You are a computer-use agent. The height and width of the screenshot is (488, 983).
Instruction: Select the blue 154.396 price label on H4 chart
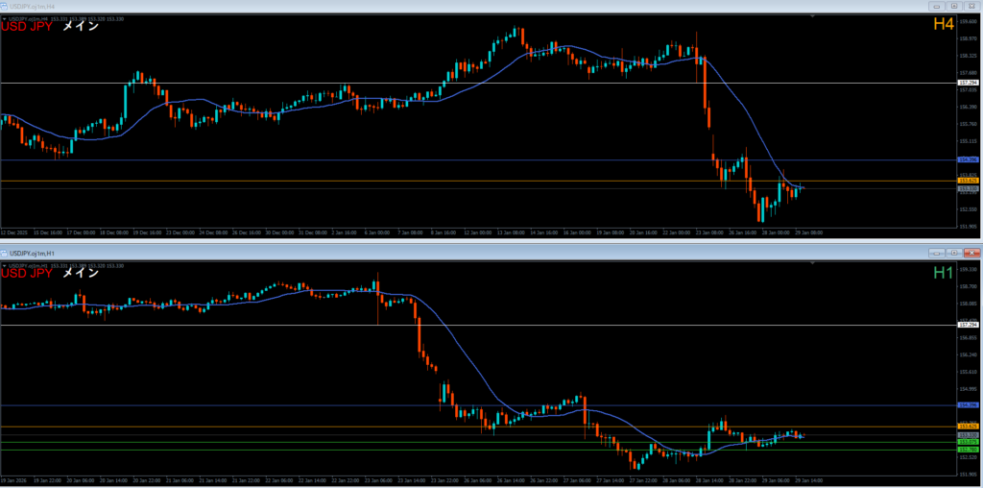pos(968,159)
